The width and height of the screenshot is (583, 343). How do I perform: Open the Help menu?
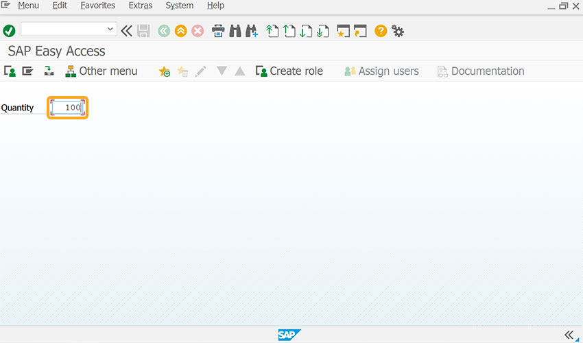pos(215,5)
